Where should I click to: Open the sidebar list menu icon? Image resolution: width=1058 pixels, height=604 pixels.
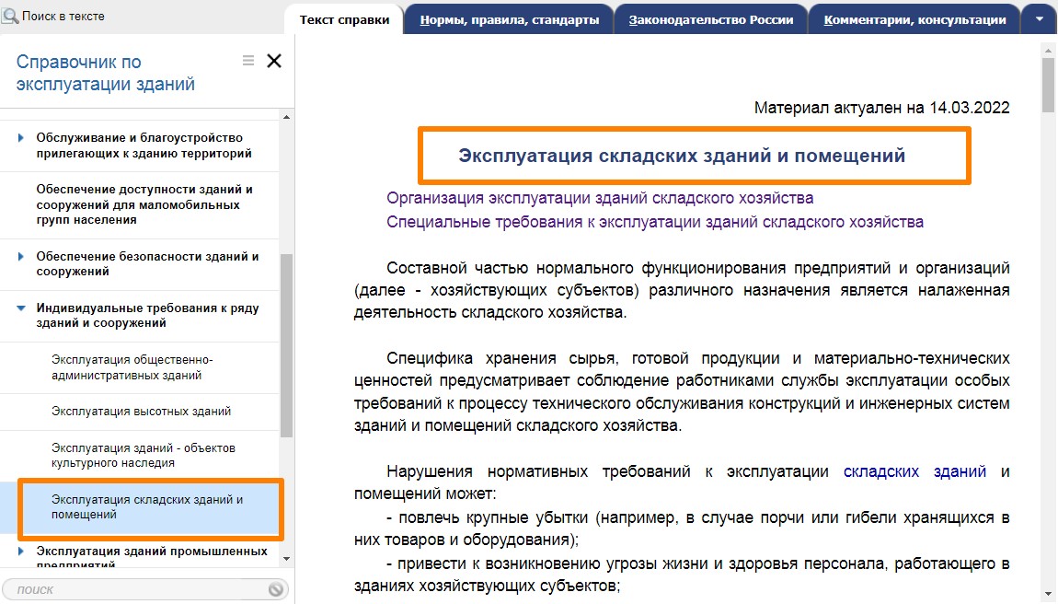pos(248,61)
